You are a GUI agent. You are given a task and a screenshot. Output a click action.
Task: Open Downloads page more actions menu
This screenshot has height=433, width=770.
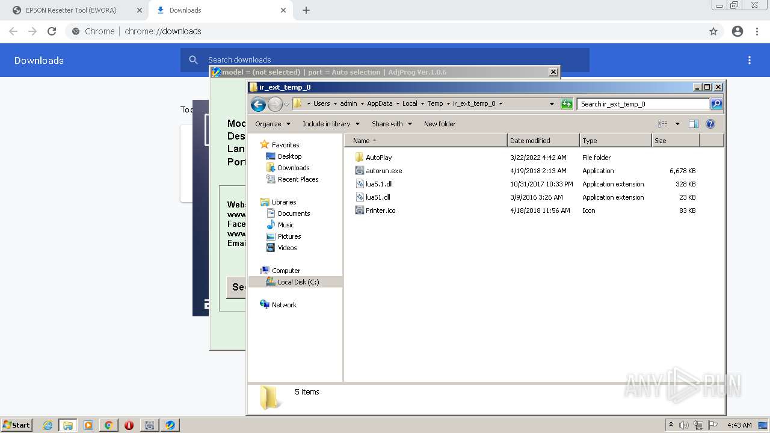click(x=750, y=60)
